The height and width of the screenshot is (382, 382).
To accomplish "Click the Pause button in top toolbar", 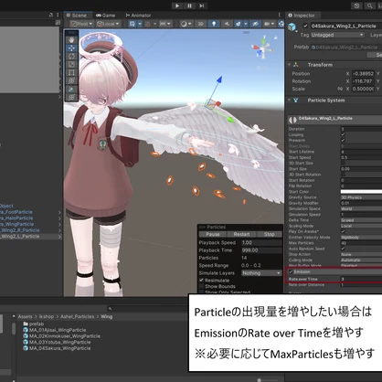I will [189, 5].
